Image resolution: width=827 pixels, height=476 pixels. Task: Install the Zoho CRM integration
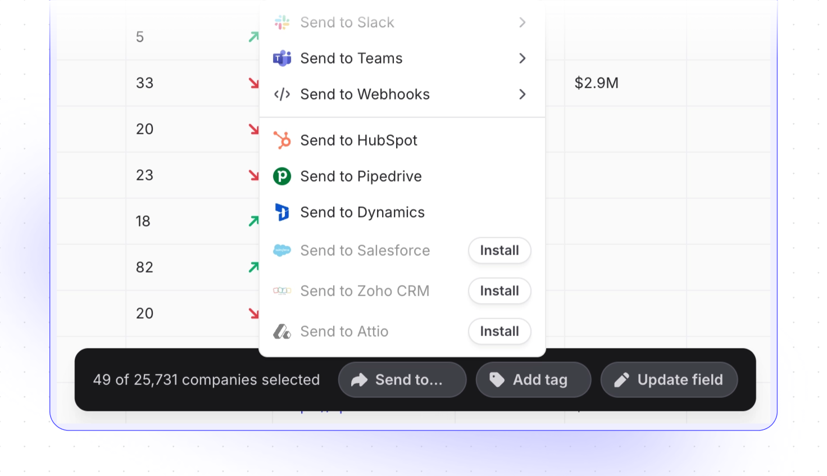pos(499,291)
